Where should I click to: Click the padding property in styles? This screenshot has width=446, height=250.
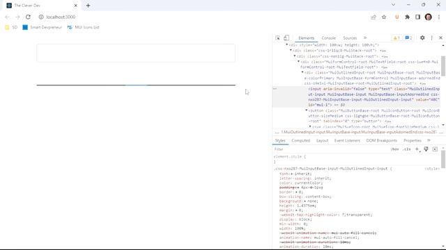(288, 187)
